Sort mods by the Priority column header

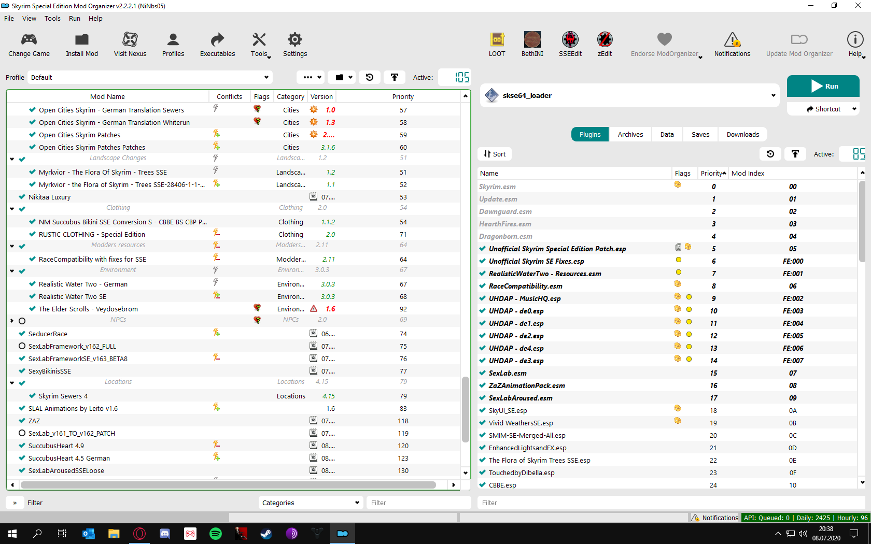(x=403, y=96)
